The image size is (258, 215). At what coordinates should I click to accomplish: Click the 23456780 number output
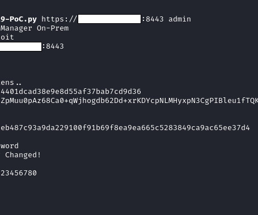click(19, 173)
